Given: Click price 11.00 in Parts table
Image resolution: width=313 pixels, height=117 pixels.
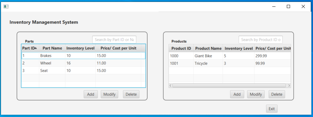Looking at the screenshot, I should (118, 63).
